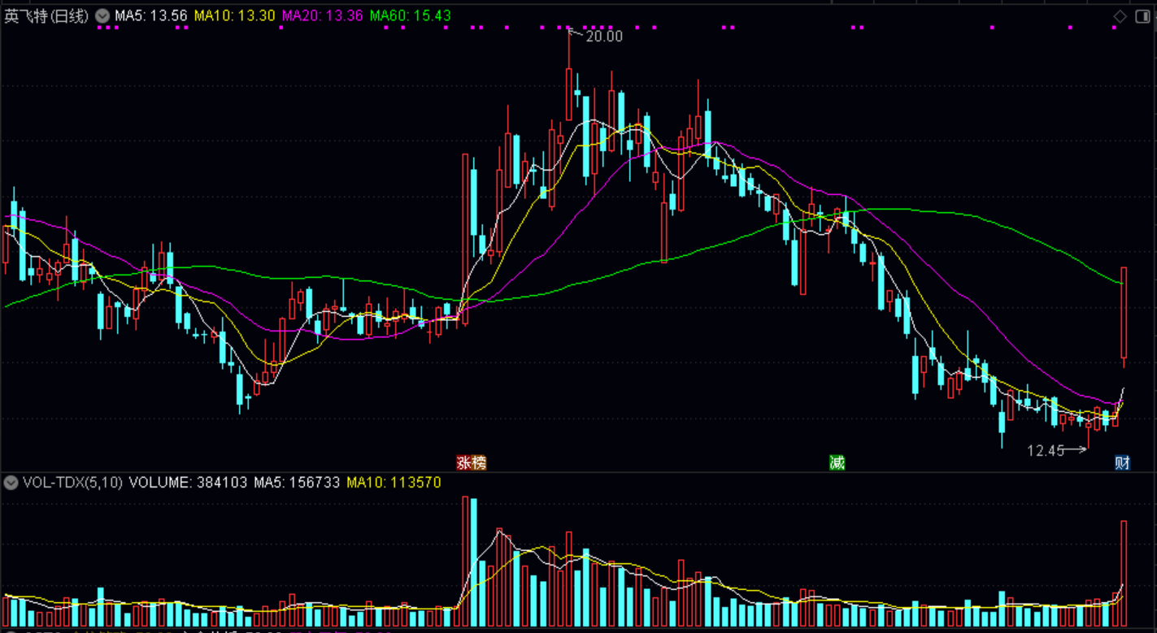Viewport: 1157px width, 633px height.
Task: Click the green 减 event marker
Action: click(x=837, y=463)
